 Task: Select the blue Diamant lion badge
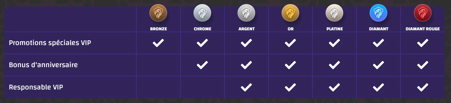point(378,13)
